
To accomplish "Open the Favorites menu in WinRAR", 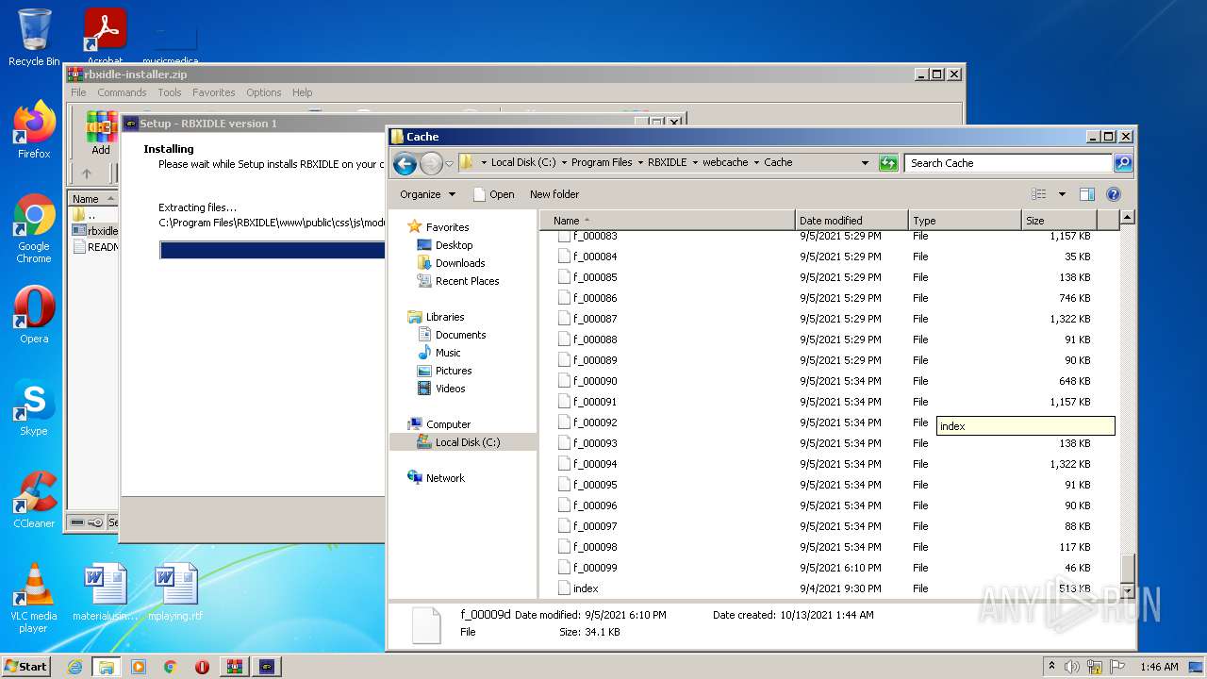I will pyautogui.click(x=214, y=92).
